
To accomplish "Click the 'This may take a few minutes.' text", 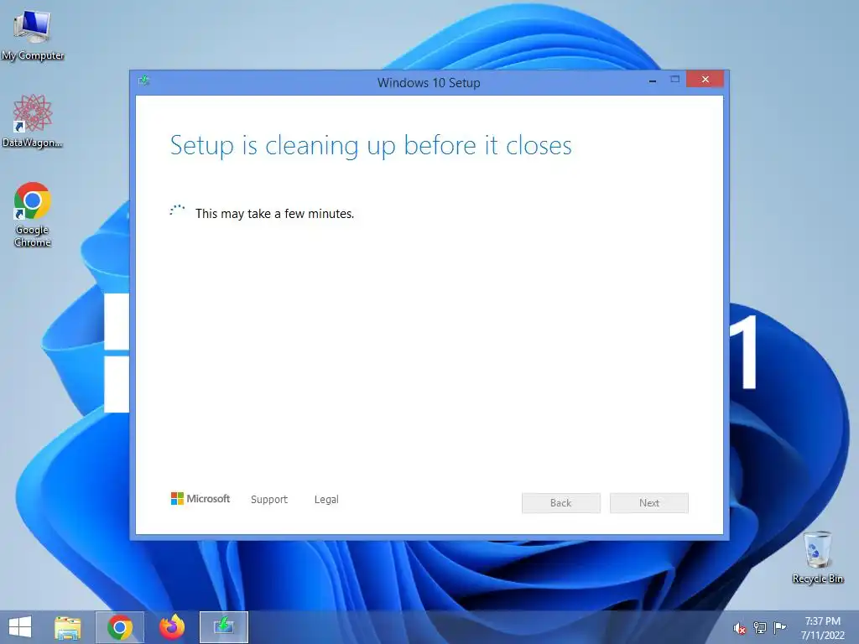I will click(x=274, y=214).
